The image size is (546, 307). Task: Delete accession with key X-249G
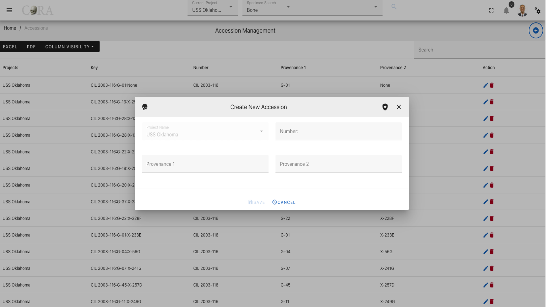pos(492,302)
